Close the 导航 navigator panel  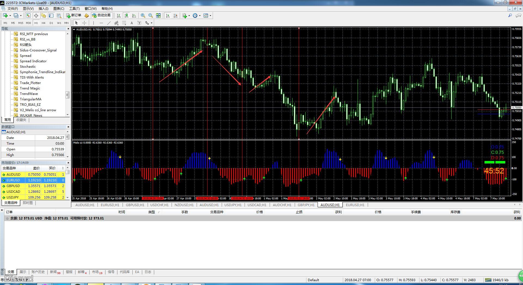coord(68,29)
